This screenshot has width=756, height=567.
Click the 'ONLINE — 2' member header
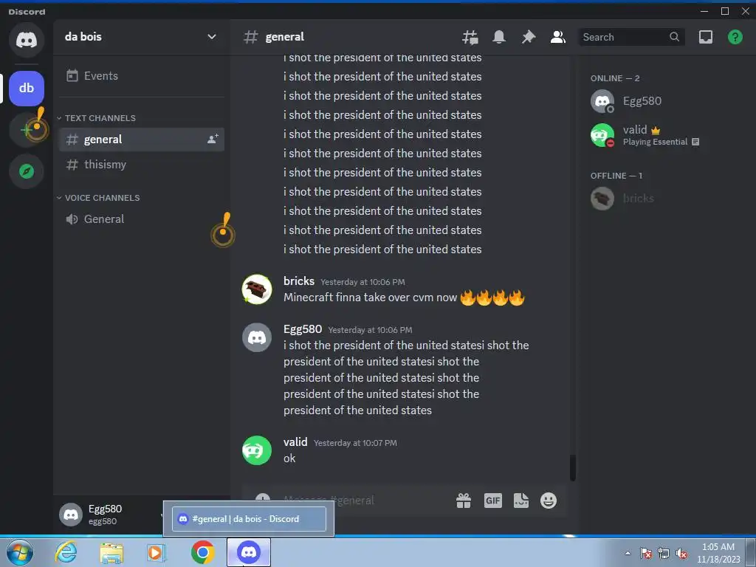click(x=615, y=78)
